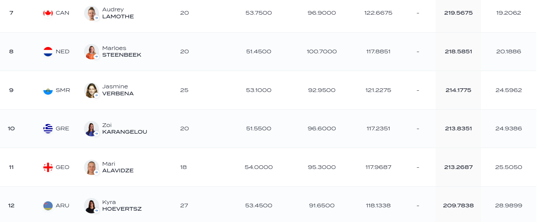The height and width of the screenshot is (222, 539).
Task: Open Mari Alavidze's athlete thumbnail
Action: click(91, 167)
